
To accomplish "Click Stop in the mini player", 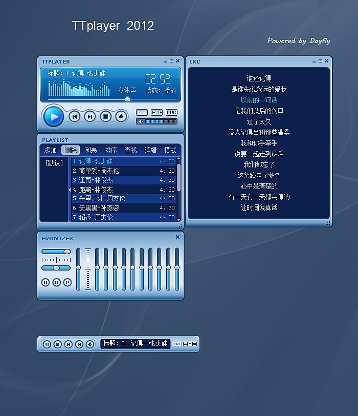I will [x=58, y=344].
